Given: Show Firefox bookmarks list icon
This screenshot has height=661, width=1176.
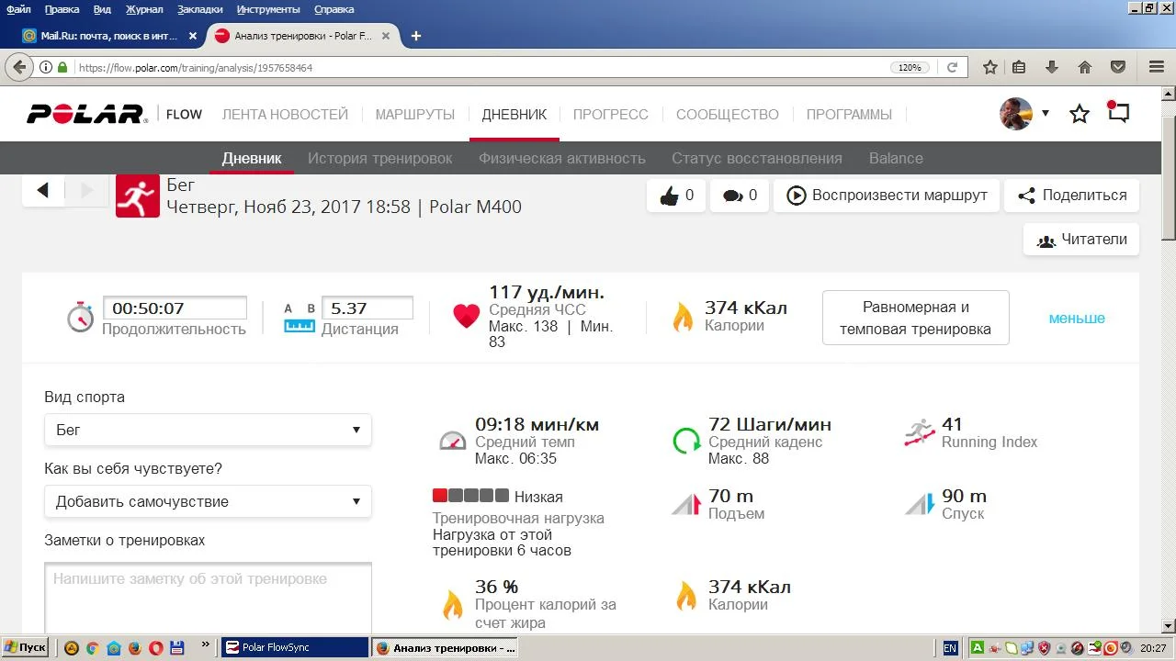Looking at the screenshot, I should pos(1019,67).
